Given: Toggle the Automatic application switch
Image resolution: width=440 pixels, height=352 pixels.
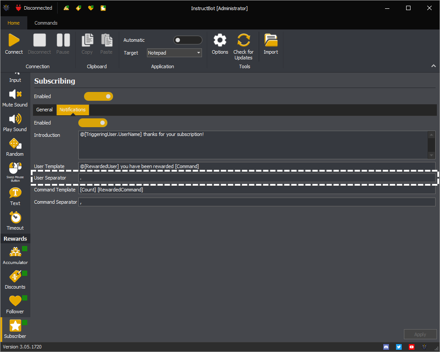Looking at the screenshot, I should (188, 40).
